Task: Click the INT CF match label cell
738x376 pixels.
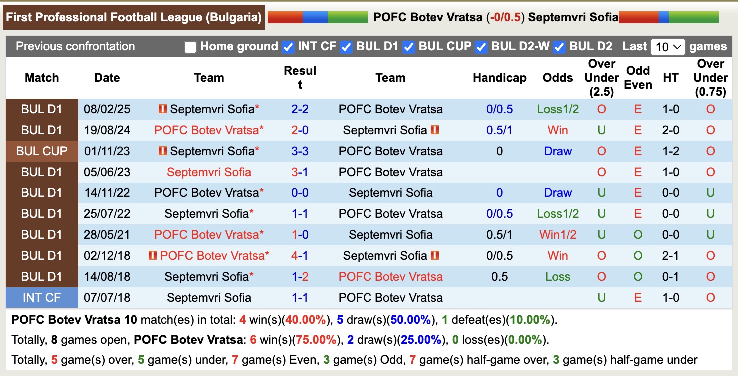Action: pos(42,297)
